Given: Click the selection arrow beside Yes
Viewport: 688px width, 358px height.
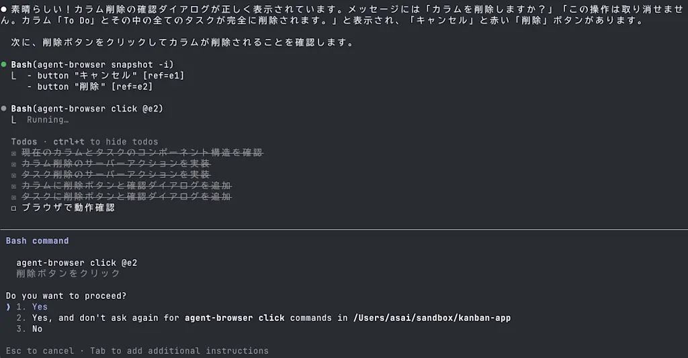Looking at the screenshot, I should (8, 307).
